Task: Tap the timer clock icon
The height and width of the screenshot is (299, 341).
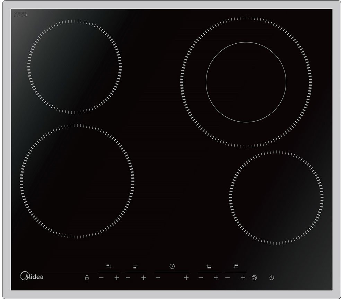Action: [x=172, y=266]
